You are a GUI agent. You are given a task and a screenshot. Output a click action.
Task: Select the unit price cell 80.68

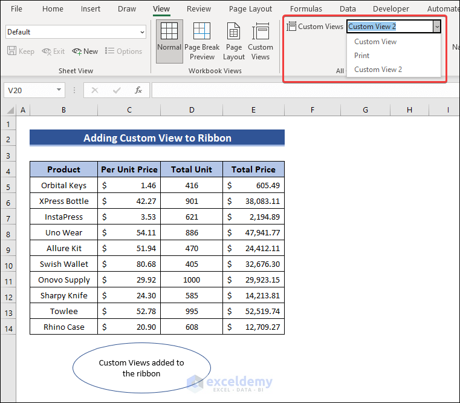click(x=129, y=264)
